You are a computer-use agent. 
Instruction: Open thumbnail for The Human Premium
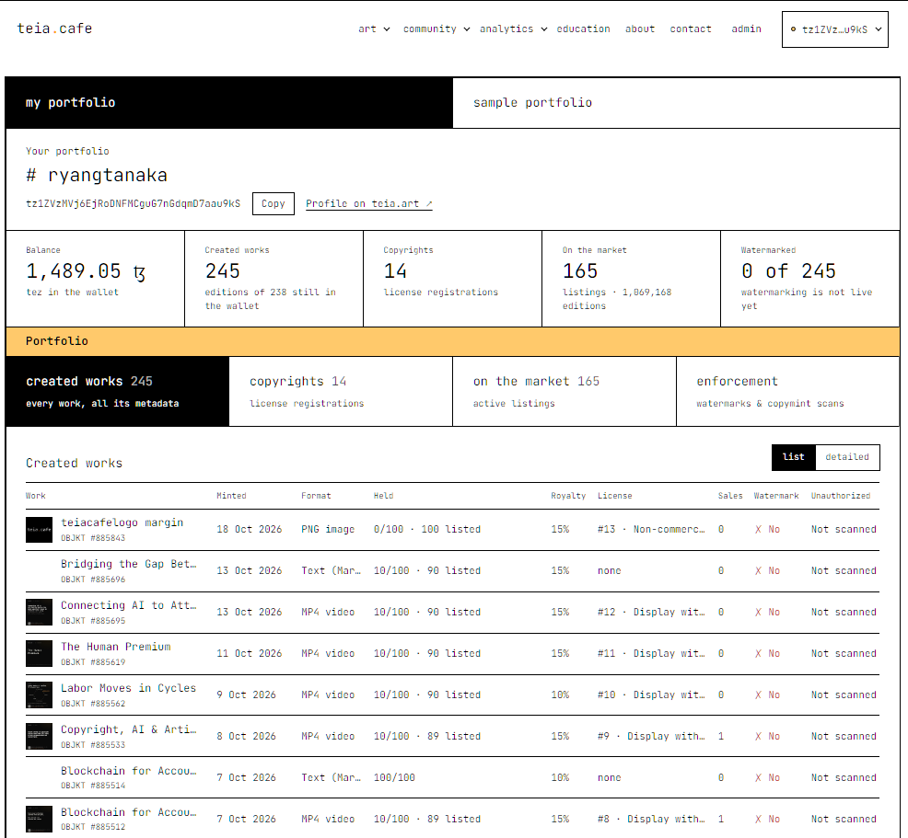39,653
